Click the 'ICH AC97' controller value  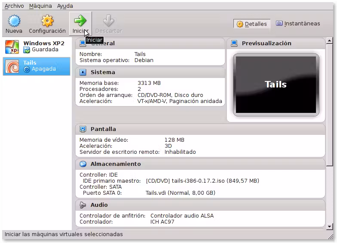tap(162, 221)
